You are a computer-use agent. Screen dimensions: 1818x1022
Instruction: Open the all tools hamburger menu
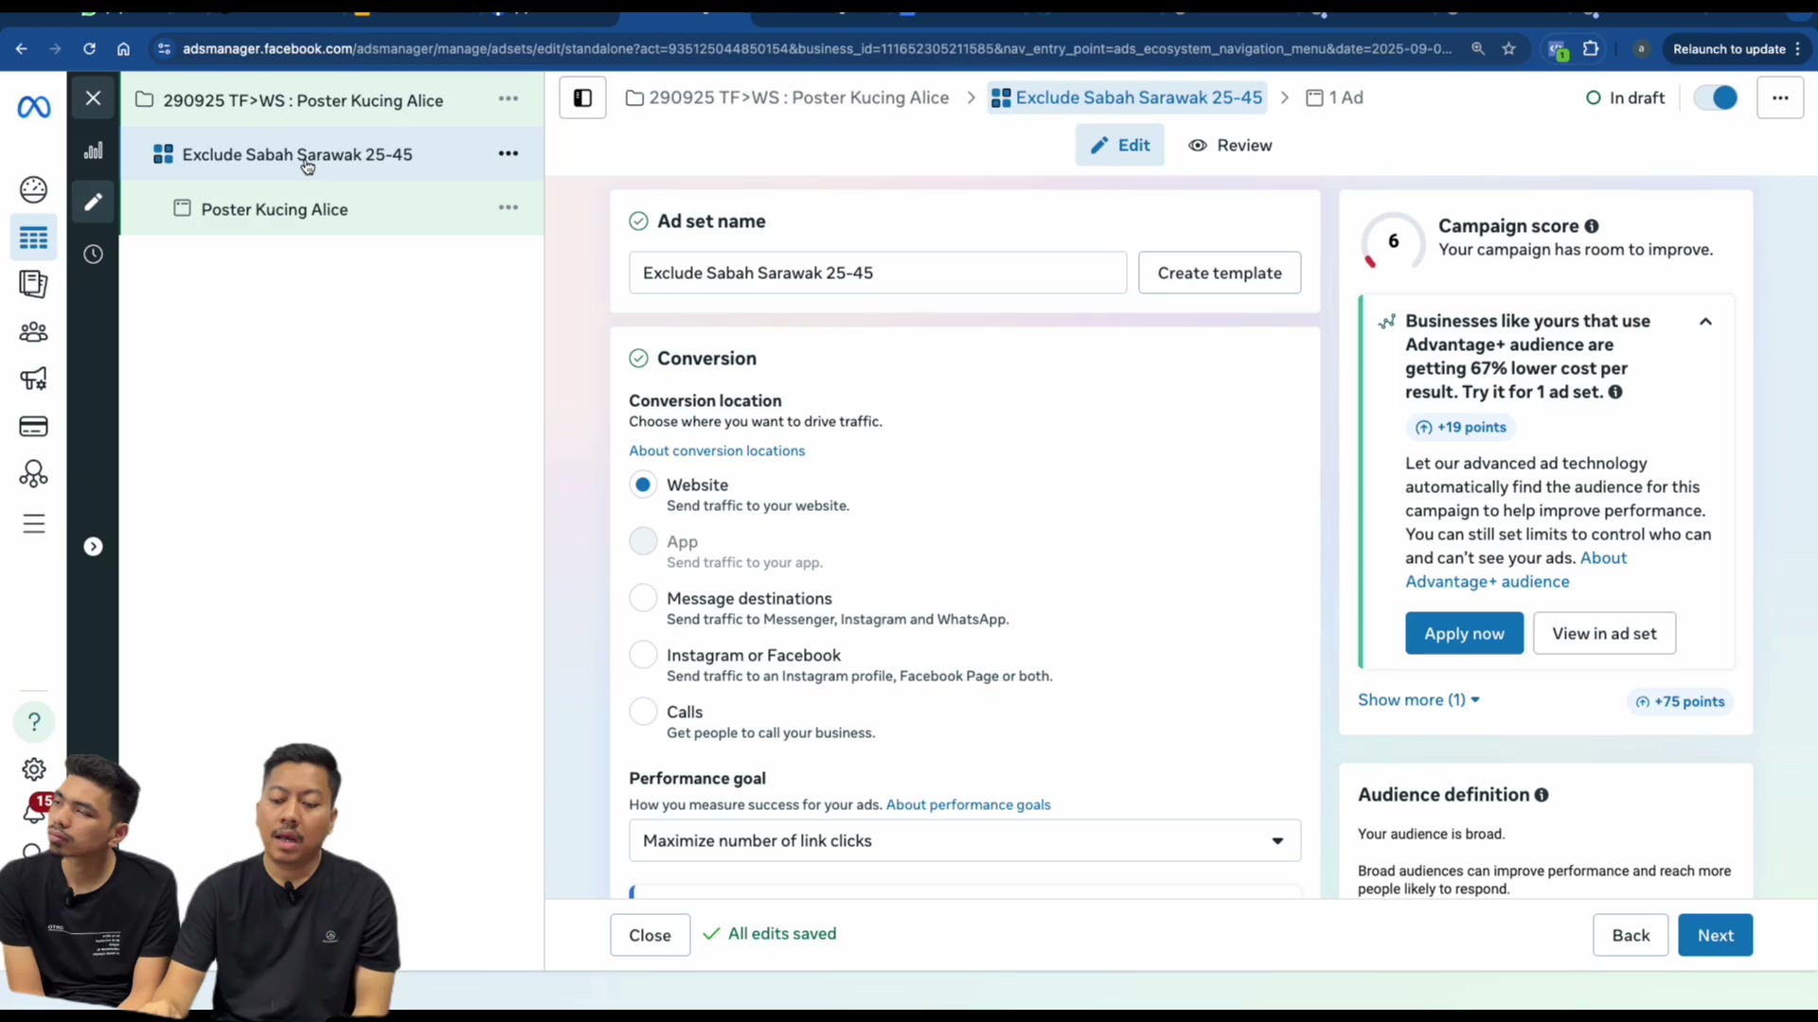[x=33, y=523]
